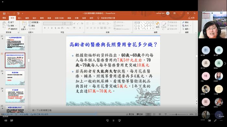Open the 轉場 (Transitions) tab
The width and height of the screenshot is (227, 127).
[42, 18]
